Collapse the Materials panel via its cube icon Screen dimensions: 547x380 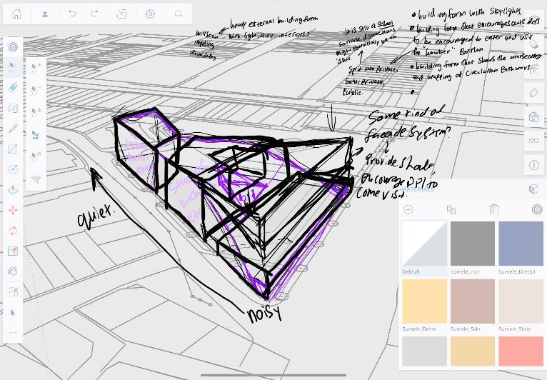(x=534, y=189)
